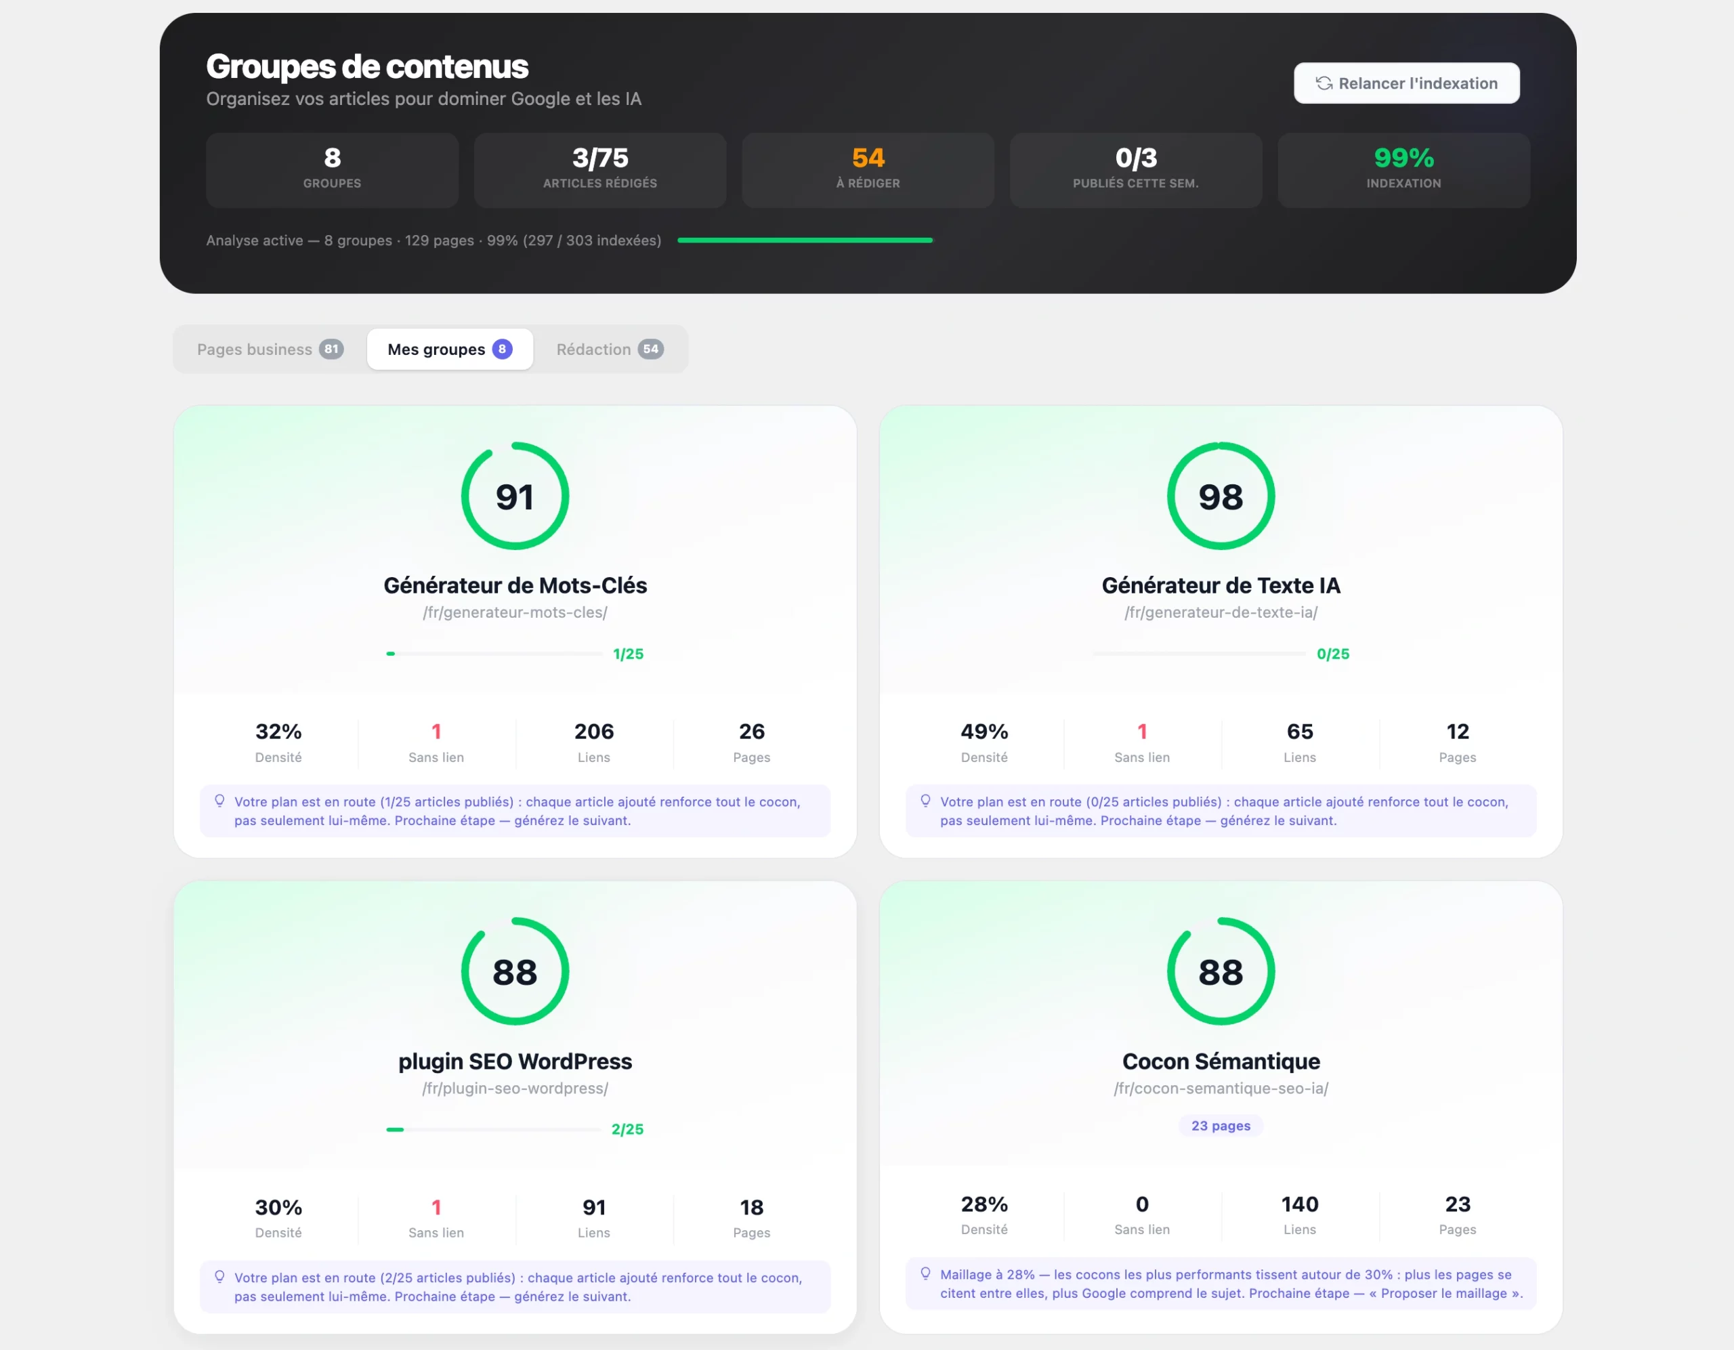This screenshot has width=1734, height=1350.
Task: Click the 2/25 counter text
Action: [627, 1129]
